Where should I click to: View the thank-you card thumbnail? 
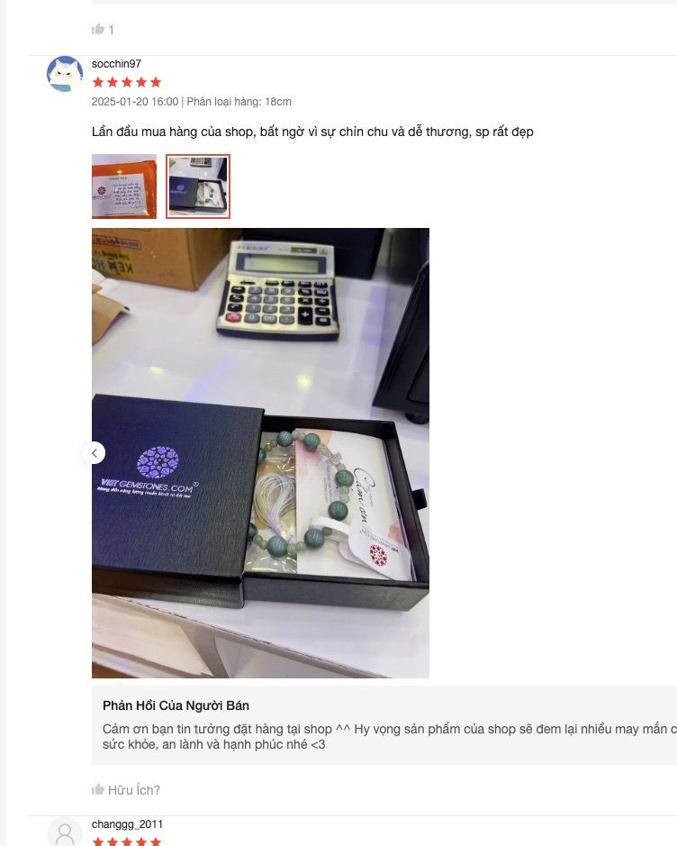[124, 186]
